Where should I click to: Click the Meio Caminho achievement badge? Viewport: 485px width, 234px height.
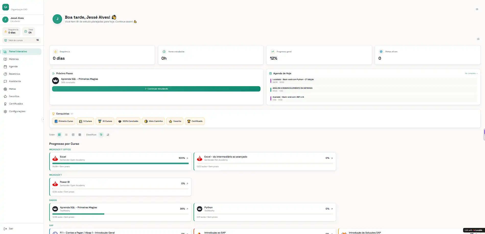(x=153, y=121)
